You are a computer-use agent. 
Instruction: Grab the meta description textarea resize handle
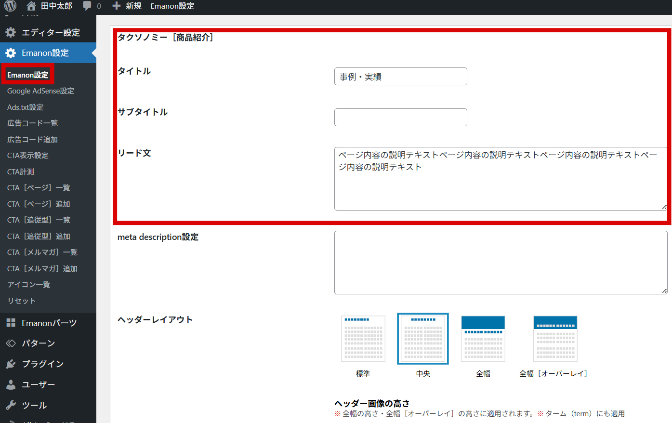point(664,291)
